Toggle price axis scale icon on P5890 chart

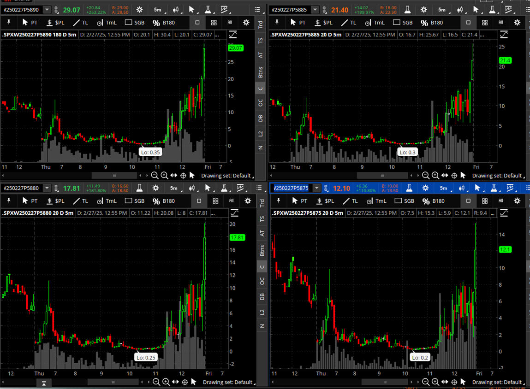[233, 35]
